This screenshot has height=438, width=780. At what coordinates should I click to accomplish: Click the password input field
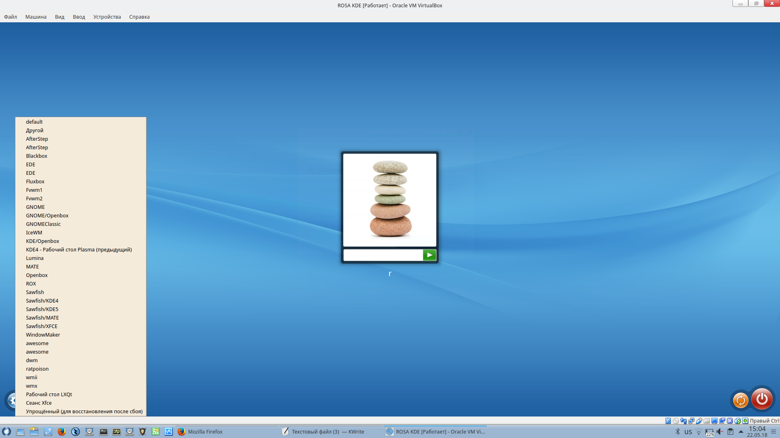383,255
